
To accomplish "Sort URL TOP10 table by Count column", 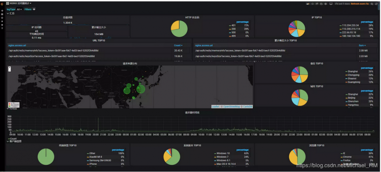I will click(178, 45).
